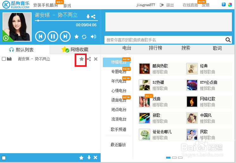This screenshot has height=163, width=236.
Task: Check the select-all checkbox in bottom bar
Action: click(4, 158)
